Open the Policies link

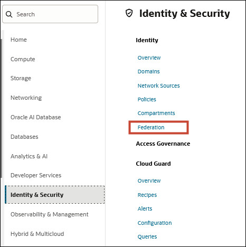pos(147,99)
